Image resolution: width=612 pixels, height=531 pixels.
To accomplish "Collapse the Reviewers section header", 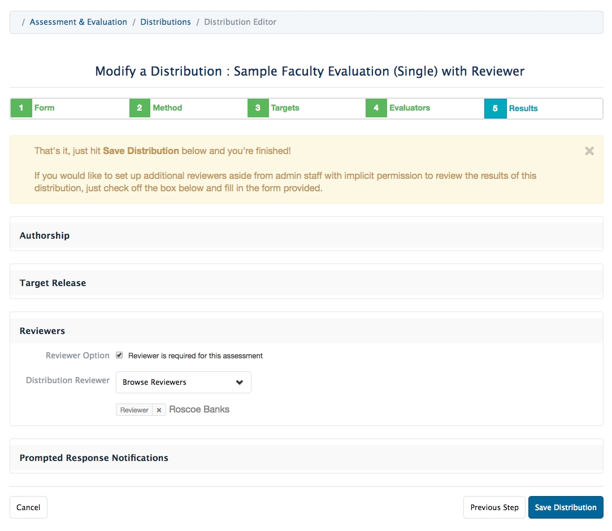I will point(42,331).
